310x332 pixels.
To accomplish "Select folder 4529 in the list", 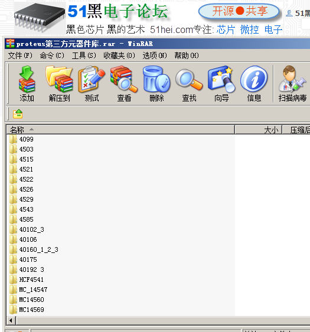I will [x=21, y=199].
